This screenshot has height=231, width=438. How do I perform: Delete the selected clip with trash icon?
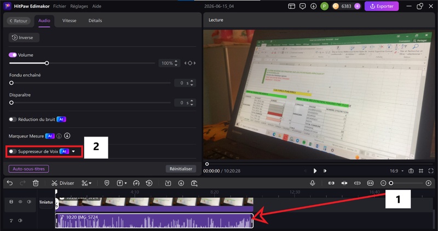click(x=36, y=183)
